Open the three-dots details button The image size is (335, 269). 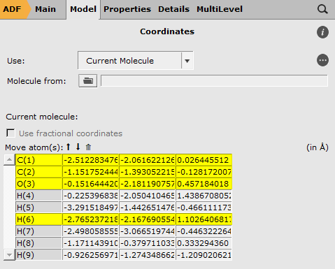pyautogui.click(x=322, y=60)
